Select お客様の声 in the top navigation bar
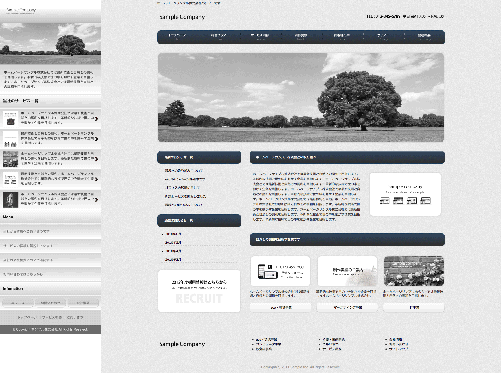This screenshot has width=501, height=373. 342,37
